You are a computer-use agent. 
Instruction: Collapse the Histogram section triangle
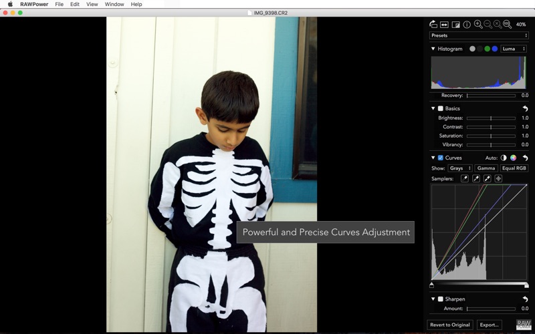click(433, 49)
